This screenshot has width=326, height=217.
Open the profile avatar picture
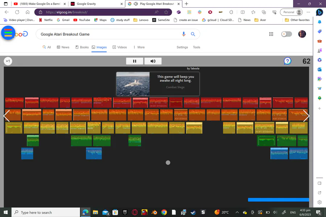point(302,34)
